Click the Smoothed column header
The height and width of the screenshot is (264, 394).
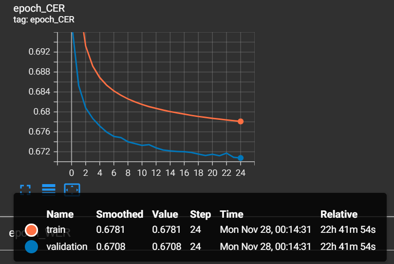pos(119,214)
